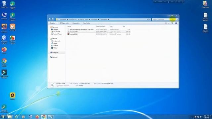Open Windows Media Player from the taskbar
Screen dimensions: 212x119
[x=23, y=117]
